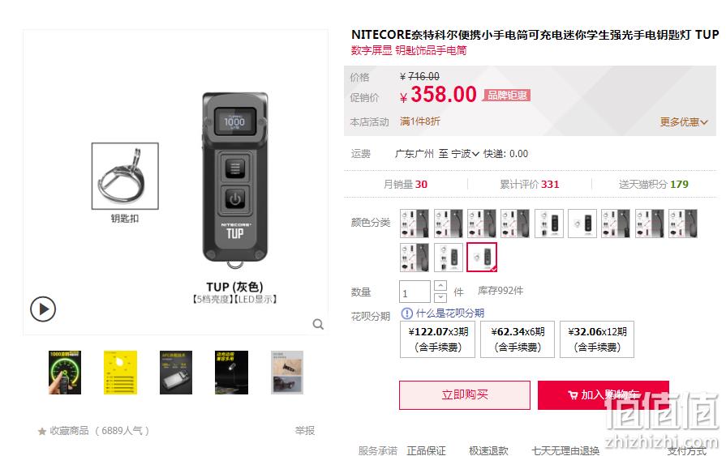
Task: Click the 举报 report link
Action: point(305,431)
